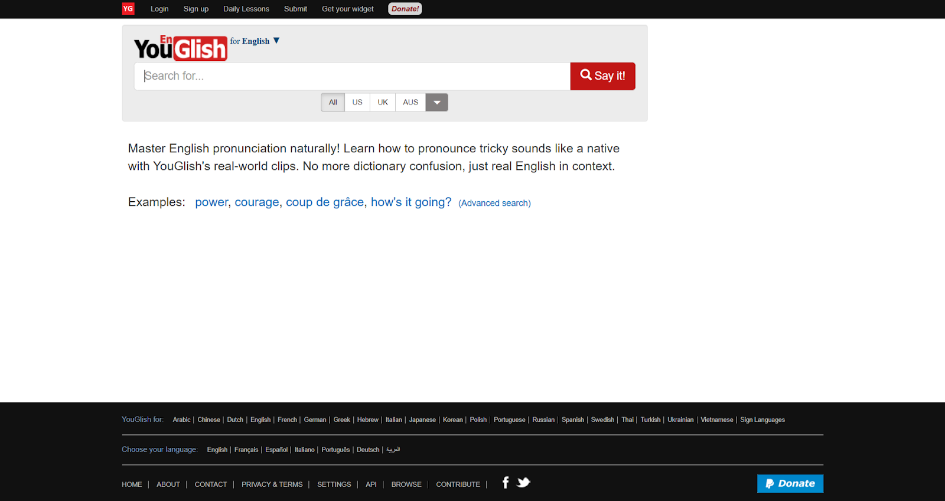Screen dimensions: 945x501
Task: Select the US accent filter
Action: 357,102
